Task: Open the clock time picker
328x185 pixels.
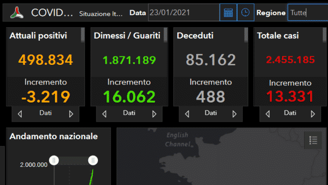Action: click(245, 13)
